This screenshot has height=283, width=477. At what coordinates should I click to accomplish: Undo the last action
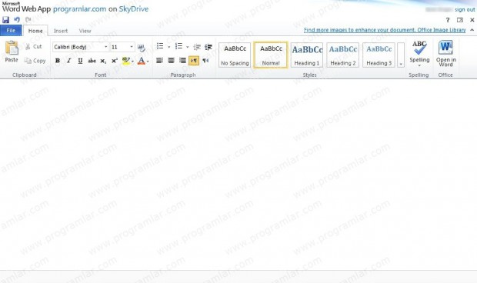[x=17, y=20]
